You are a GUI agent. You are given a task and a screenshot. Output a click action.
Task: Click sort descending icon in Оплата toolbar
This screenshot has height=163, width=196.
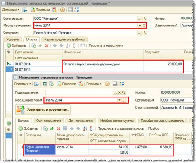[75, 45]
